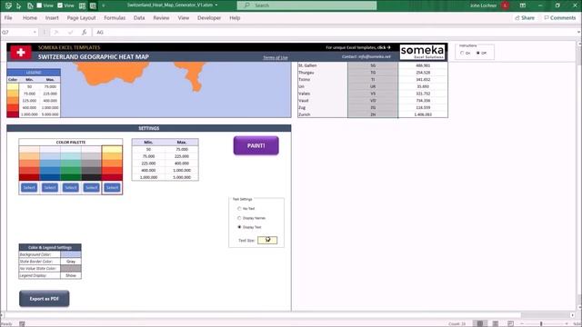Click the first shield icon in Quick Access Toolbar
Image resolution: width=582 pixels, height=327 pixels.
(8, 5)
